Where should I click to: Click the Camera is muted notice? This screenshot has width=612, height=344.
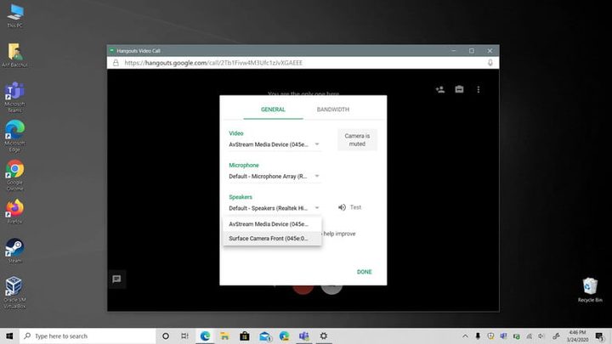click(357, 139)
